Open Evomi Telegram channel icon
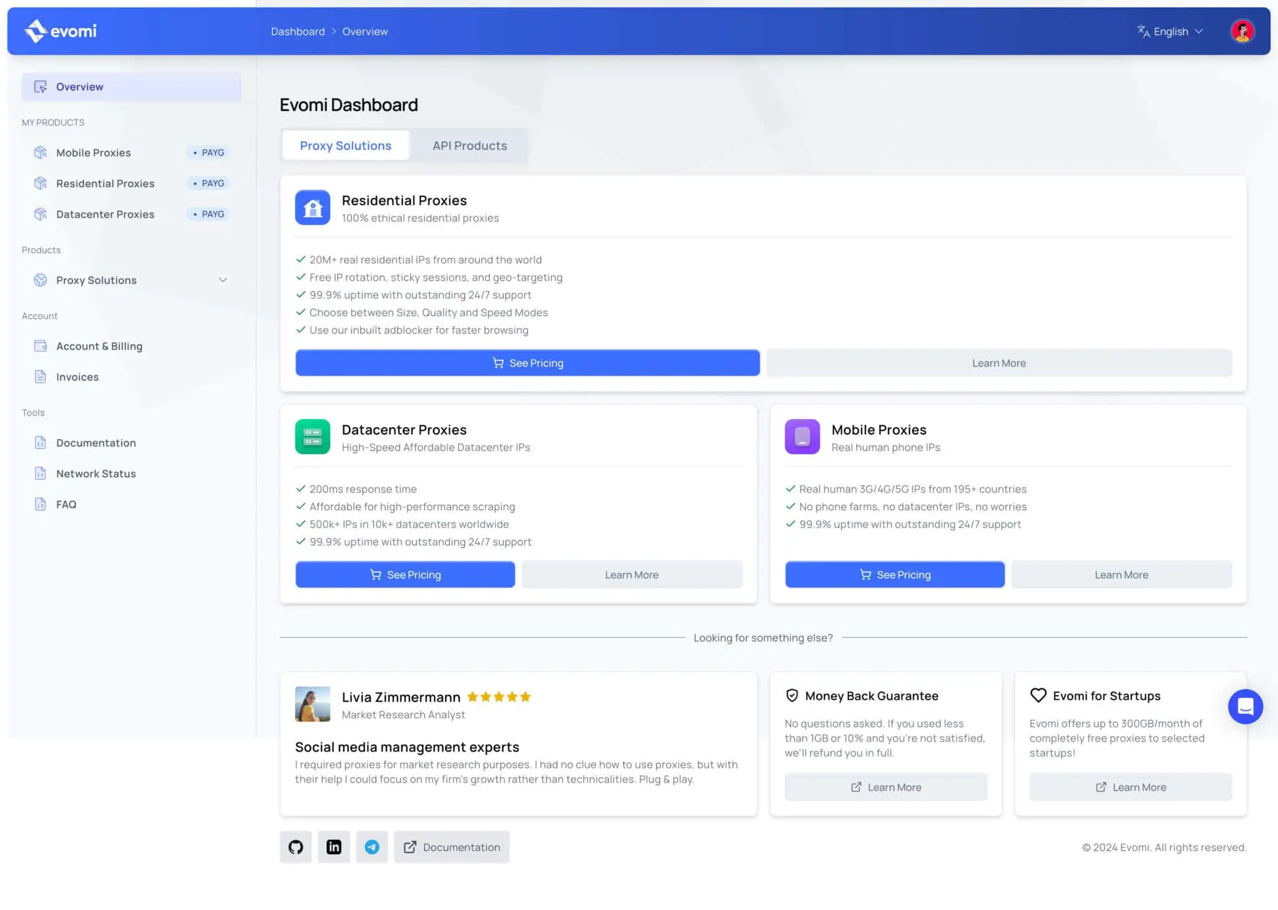This screenshot has height=910, width=1278. coord(372,846)
